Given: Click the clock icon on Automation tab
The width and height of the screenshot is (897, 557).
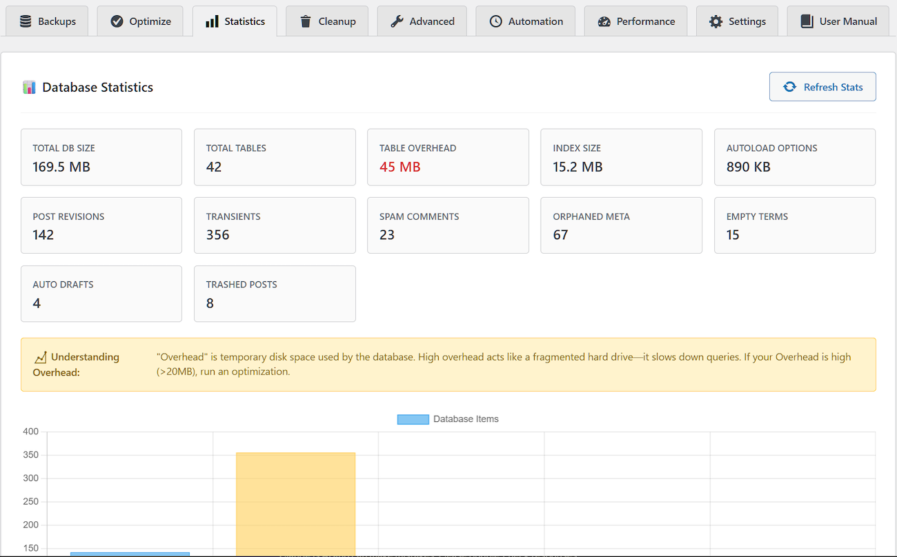Looking at the screenshot, I should [495, 21].
